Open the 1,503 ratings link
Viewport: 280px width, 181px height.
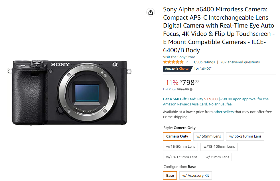(204, 62)
